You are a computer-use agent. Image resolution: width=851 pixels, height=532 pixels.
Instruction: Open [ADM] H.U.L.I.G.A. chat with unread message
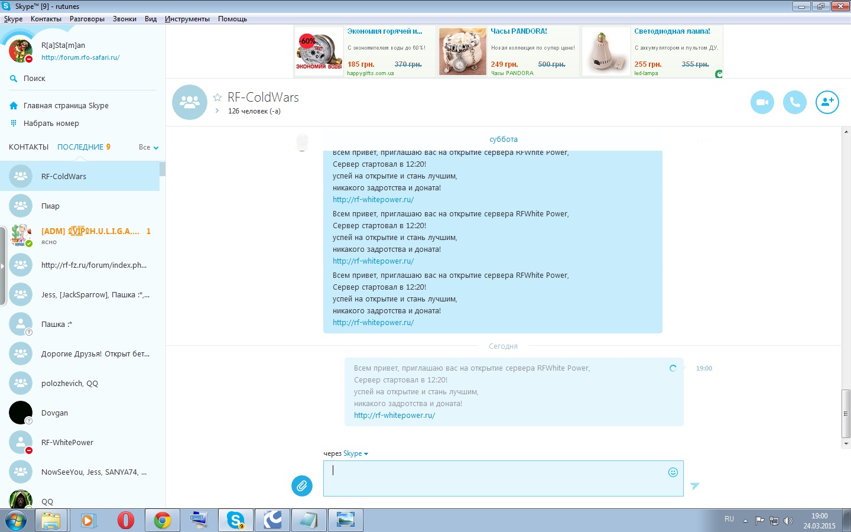[x=80, y=235]
